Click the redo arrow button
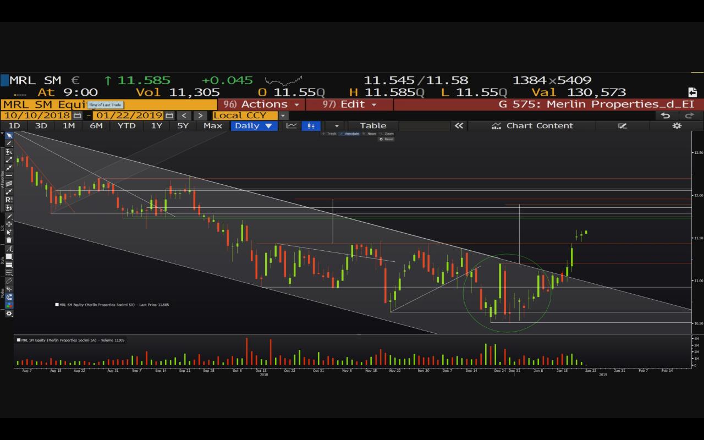The width and height of the screenshot is (704, 440). coord(690,116)
